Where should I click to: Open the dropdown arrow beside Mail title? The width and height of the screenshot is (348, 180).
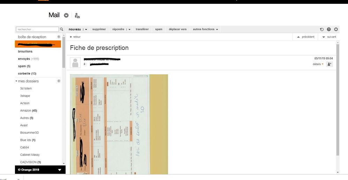66,15
